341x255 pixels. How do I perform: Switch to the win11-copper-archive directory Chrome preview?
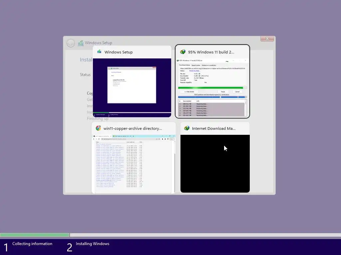133,164
